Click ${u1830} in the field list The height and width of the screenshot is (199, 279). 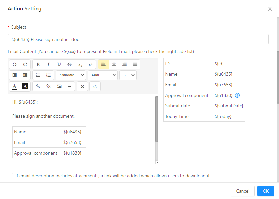(x=223, y=95)
